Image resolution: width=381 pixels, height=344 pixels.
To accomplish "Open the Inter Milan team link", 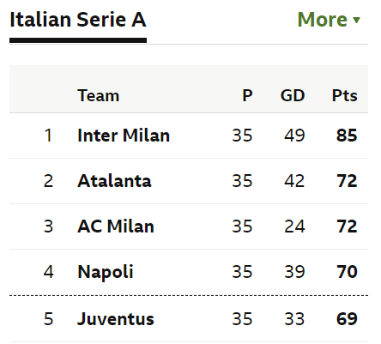I will click(124, 136).
